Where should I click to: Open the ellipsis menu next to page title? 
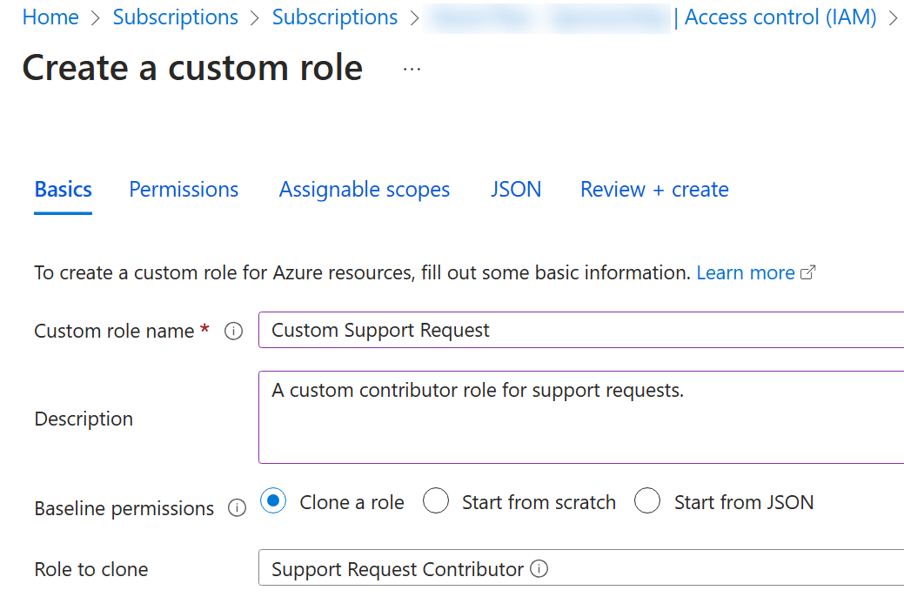411,67
